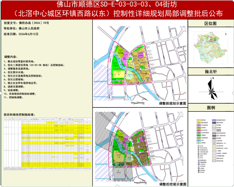
Task: Click the bus terminal (公交首末站) legend icon
Action: pyautogui.click(x=199, y=164)
